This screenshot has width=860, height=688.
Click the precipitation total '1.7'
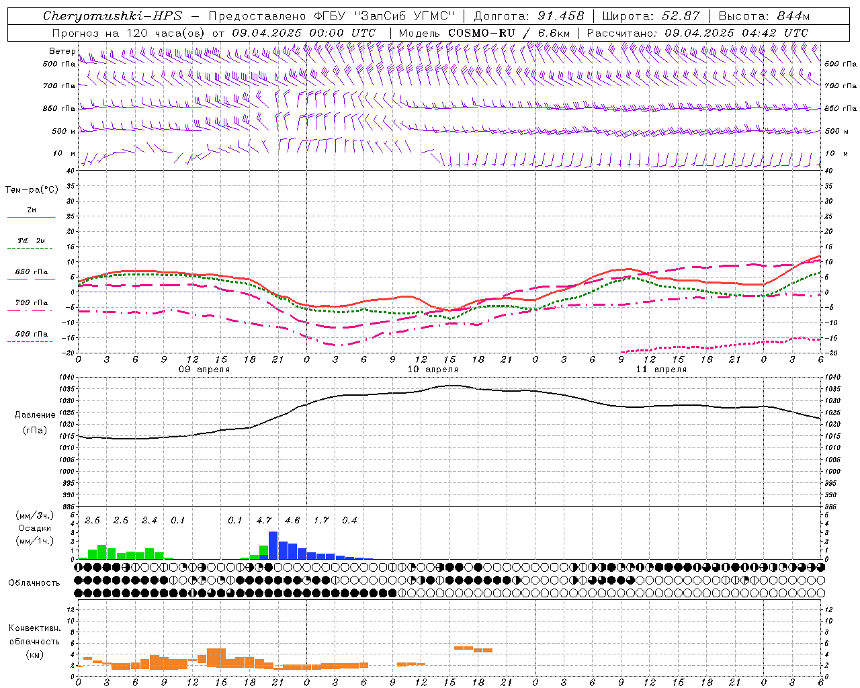tap(321, 520)
